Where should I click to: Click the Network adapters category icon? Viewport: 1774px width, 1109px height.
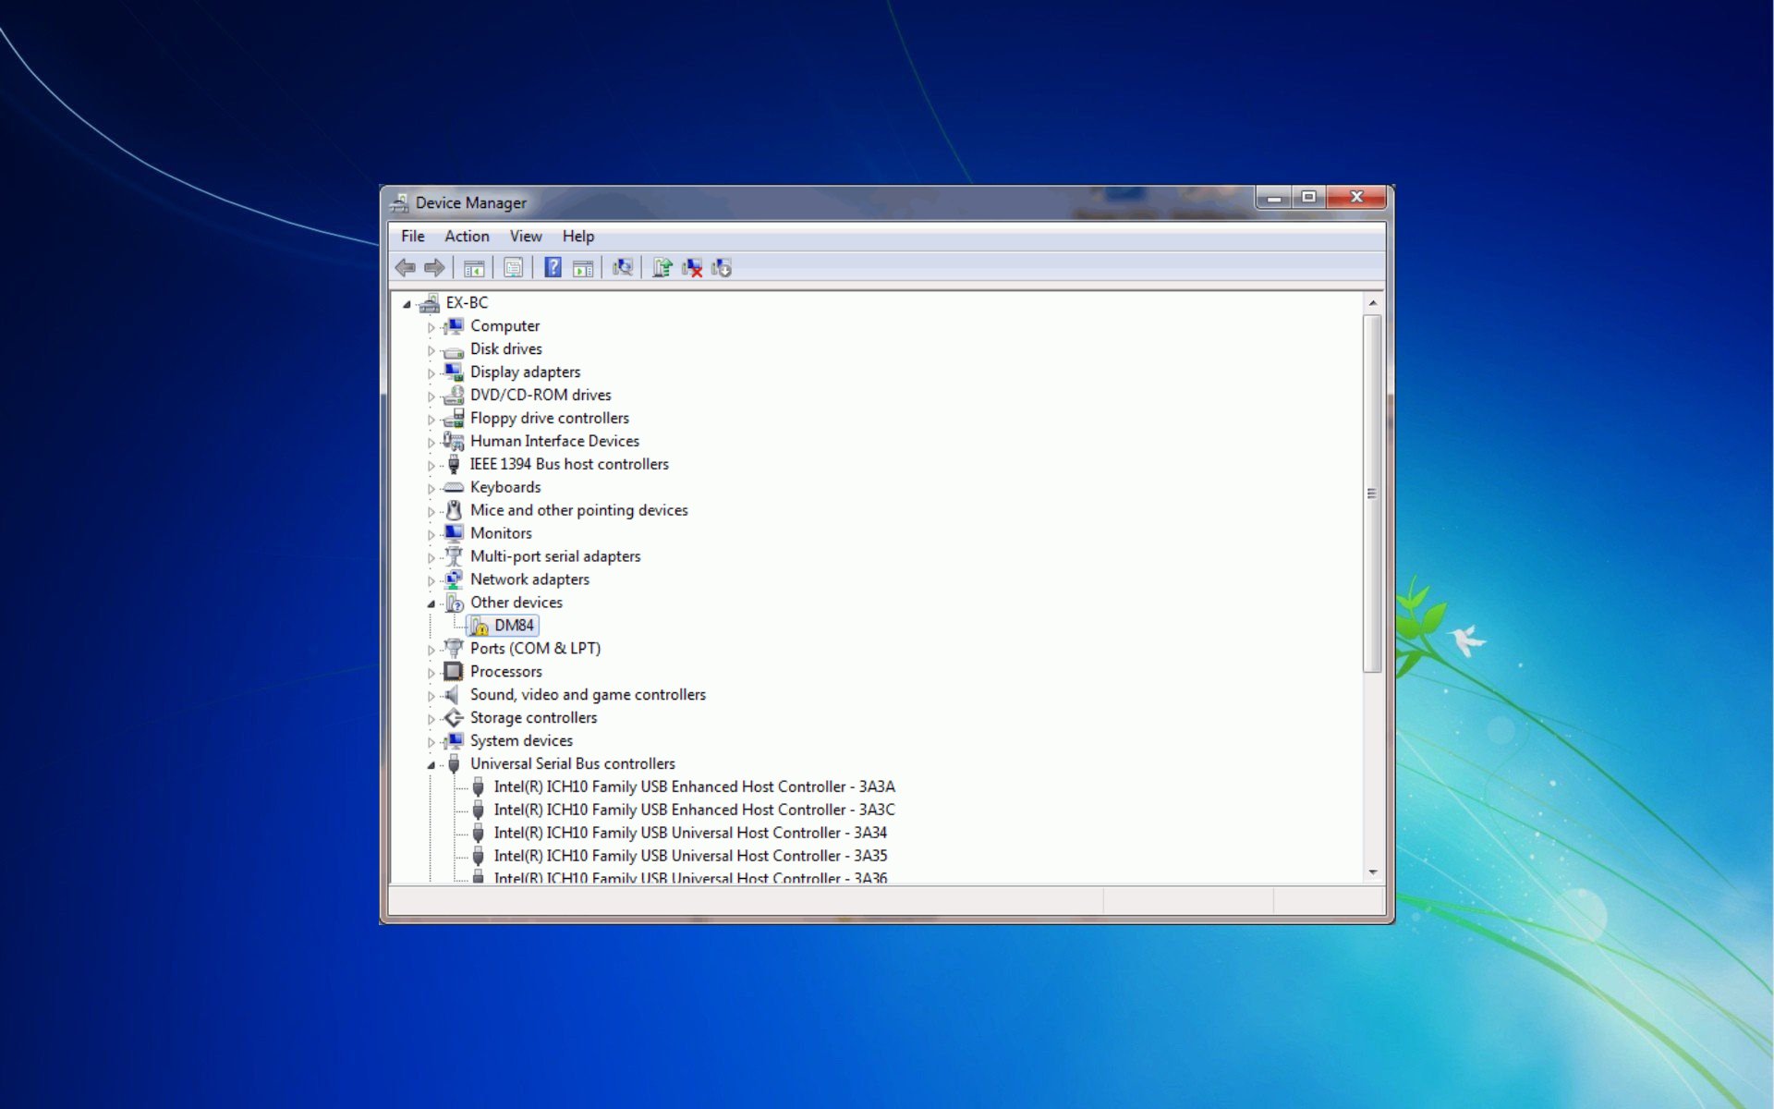[x=454, y=579]
